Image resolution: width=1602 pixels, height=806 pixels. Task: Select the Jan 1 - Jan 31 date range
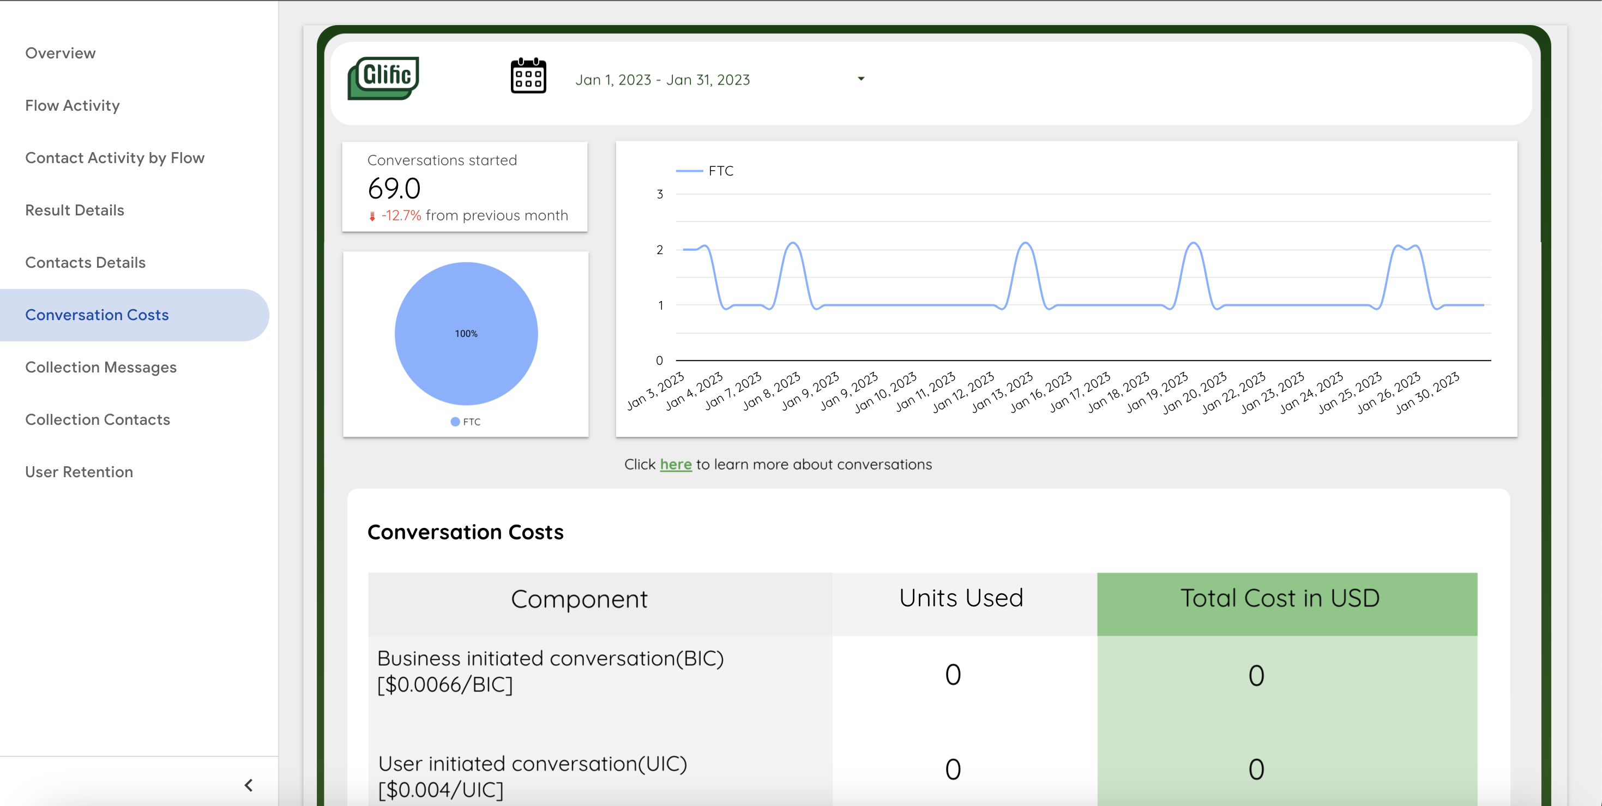(x=663, y=80)
